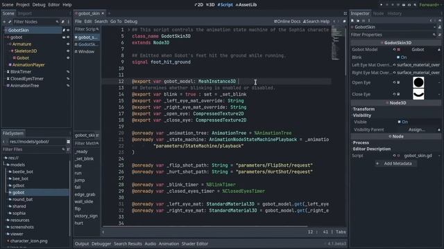Switch to the Import tab
444x249 pixels.
tap(25, 14)
